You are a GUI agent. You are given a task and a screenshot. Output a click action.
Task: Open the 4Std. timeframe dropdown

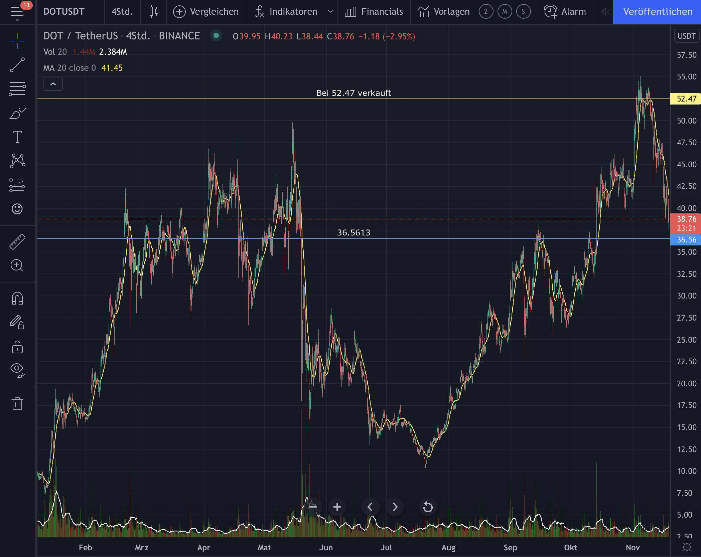point(122,12)
